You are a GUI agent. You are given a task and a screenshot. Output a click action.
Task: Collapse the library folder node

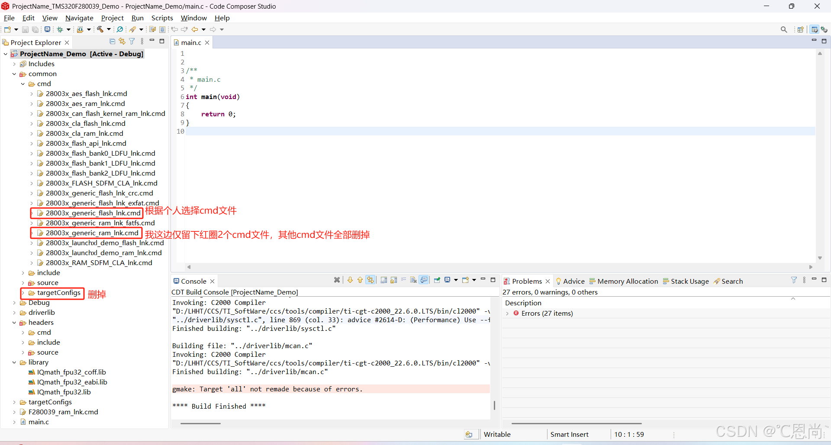(x=14, y=362)
